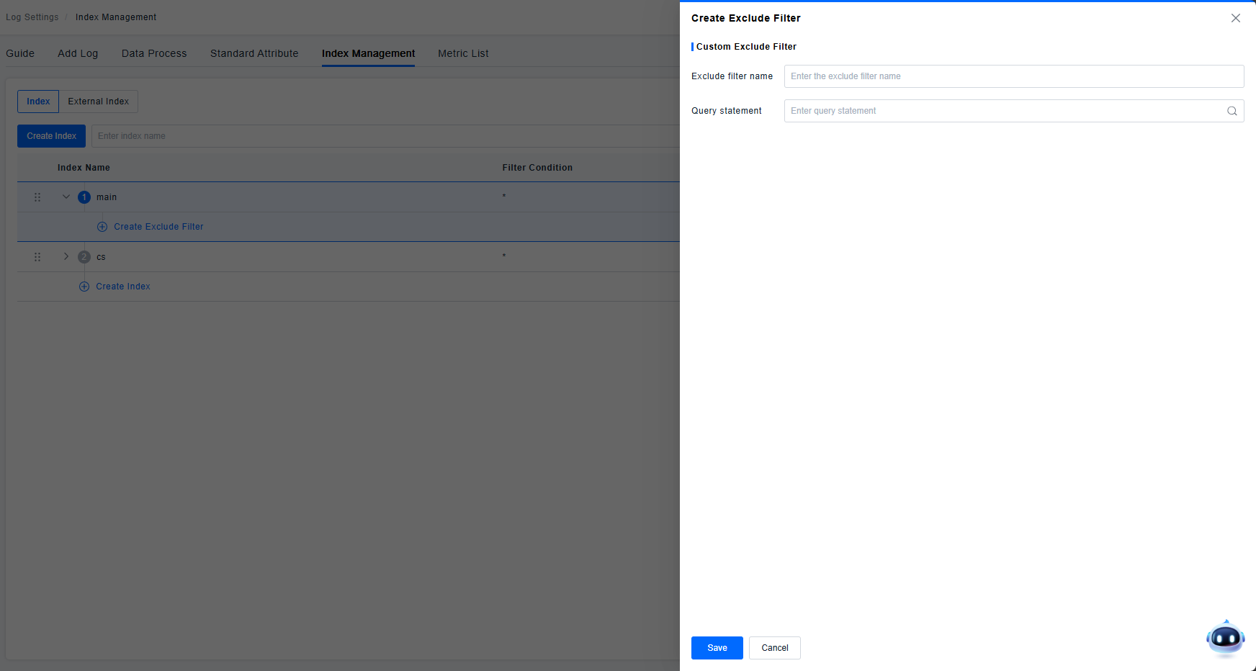
Task: Focus the Exclude filter name field
Action: click(x=1013, y=76)
